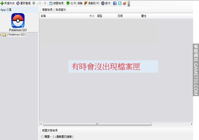Click the green 從 PC 複製 arrow icon
This screenshot has width=199, height=140.
pyautogui.click(x=68, y=3)
